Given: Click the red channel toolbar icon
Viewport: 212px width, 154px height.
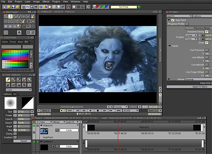Looking at the screenshot, I should [98, 7].
